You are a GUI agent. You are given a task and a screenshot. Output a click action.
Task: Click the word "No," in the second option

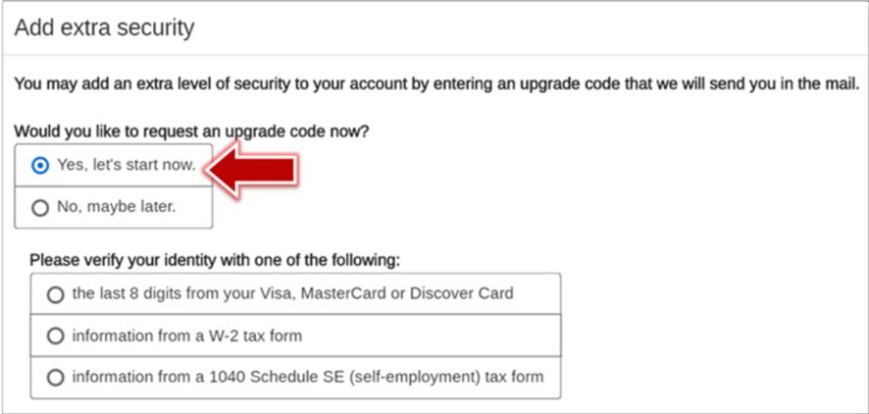click(x=68, y=208)
